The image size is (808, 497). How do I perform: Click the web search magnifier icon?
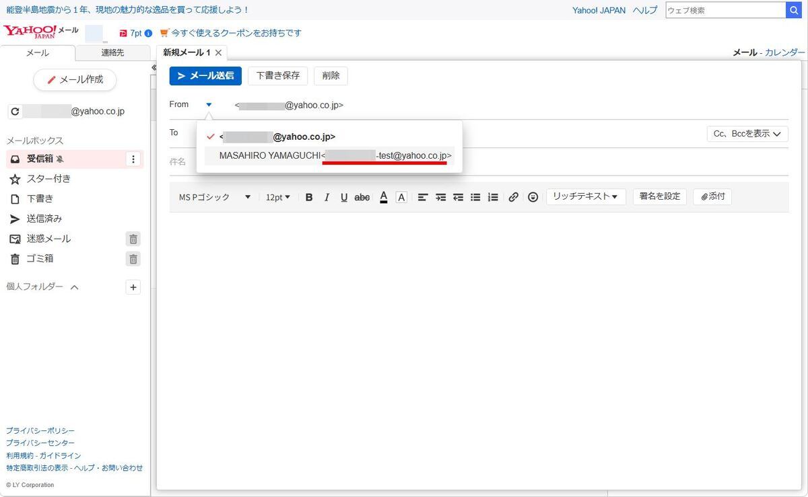pos(794,10)
